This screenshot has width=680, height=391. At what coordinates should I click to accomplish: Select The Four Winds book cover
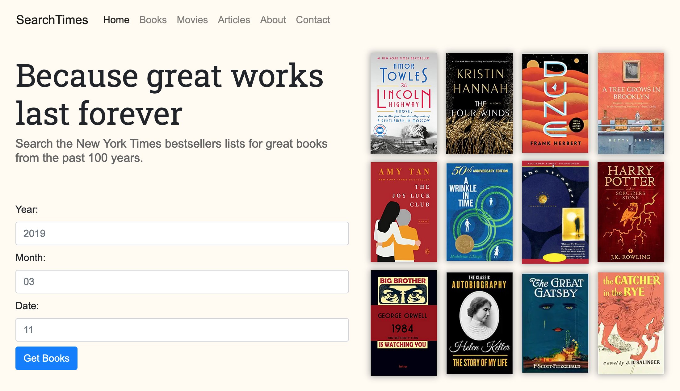pos(480,103)
